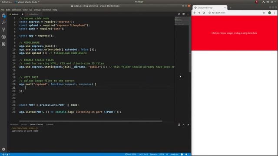Click the open changes icon in the editor toolbar
The image size is (278, 156).
click(179, 14)
